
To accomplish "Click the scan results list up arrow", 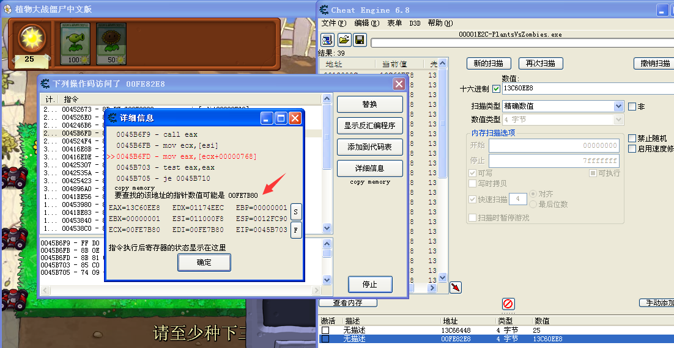I will click(x=443, y=63).
